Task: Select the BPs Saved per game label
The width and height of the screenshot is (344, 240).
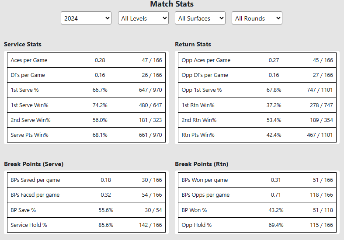Action: pos(35,180)
